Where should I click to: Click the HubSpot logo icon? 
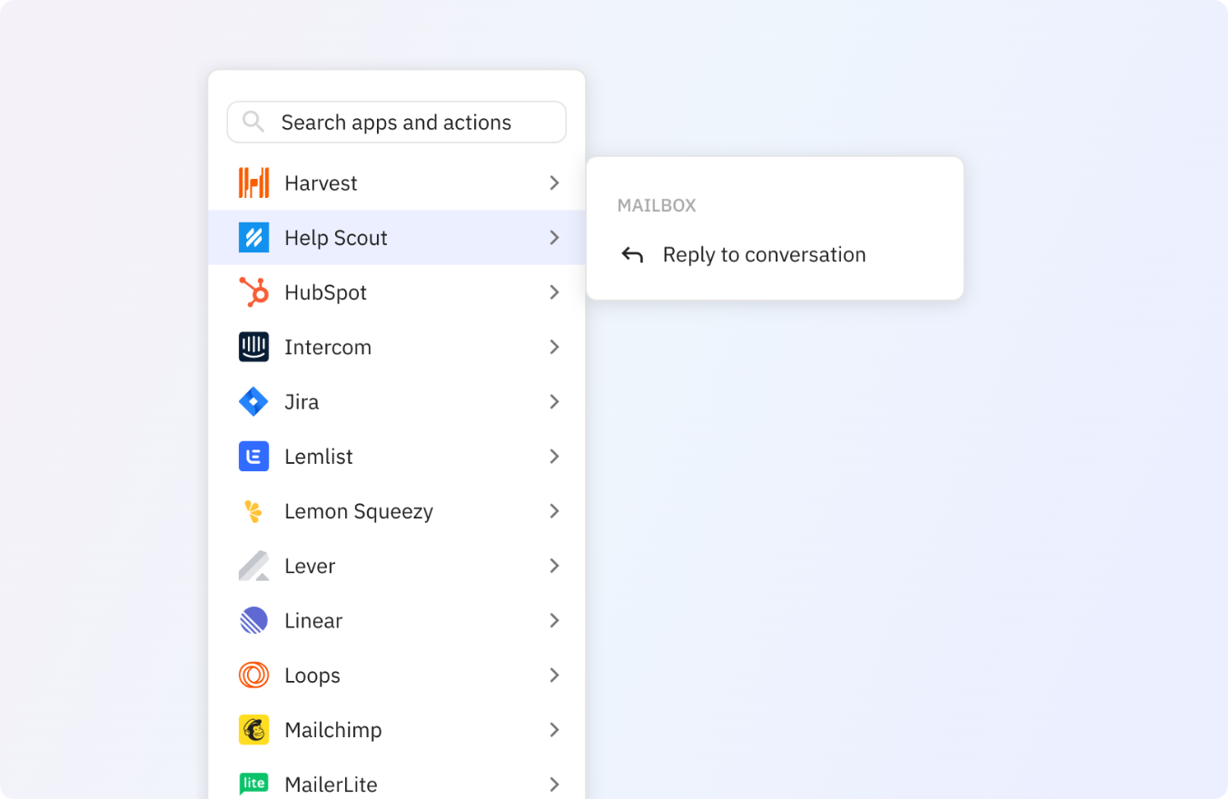point(253,292)
